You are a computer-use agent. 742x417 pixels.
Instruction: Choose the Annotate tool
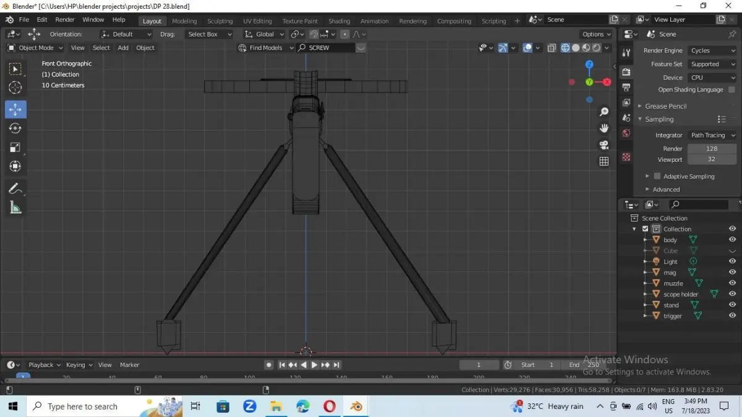click(x=15, y=189)
